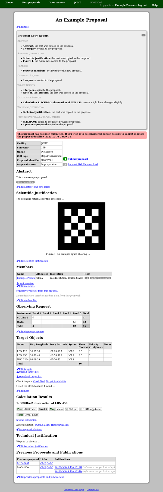Viewport: 163px width, 492px height.
Task: Open publication 2013MNRAS.430.2513H link
Action: tap(68, 467)
